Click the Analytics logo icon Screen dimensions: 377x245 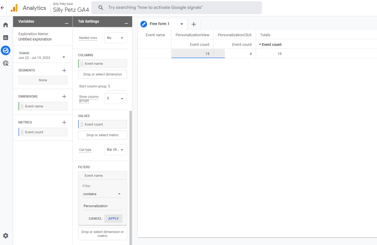click(14, 8)
